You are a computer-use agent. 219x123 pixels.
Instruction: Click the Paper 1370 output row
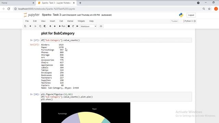pos(52,47)
